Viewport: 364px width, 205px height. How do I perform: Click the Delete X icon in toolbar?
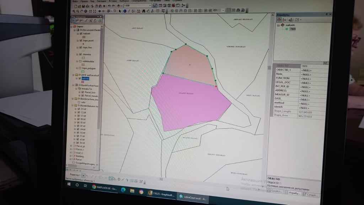point(104,6)
